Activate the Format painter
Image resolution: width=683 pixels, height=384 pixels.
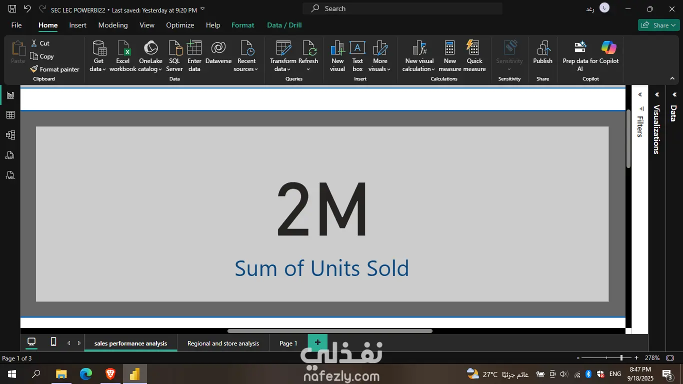click(54, 69)
